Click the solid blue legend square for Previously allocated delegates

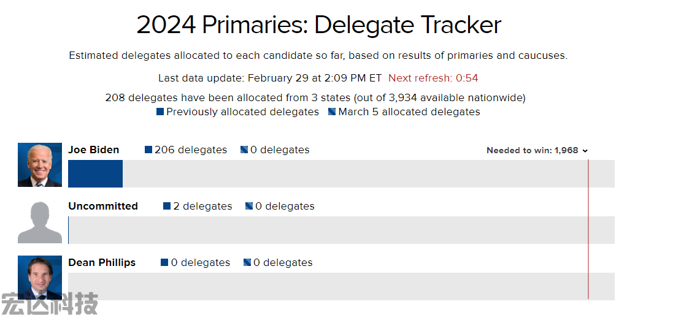[x=160, y=112]
